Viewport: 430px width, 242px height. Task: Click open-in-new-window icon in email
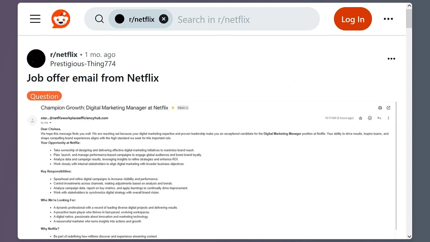(x=388, y=108)
